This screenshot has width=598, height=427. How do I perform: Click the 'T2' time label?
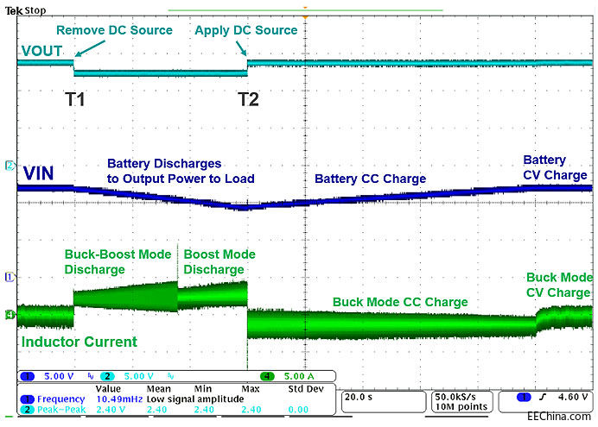click(249, 99)
